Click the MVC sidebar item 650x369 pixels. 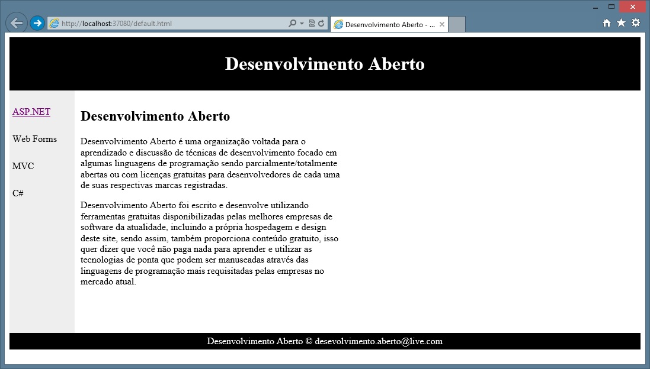(23, 167)
